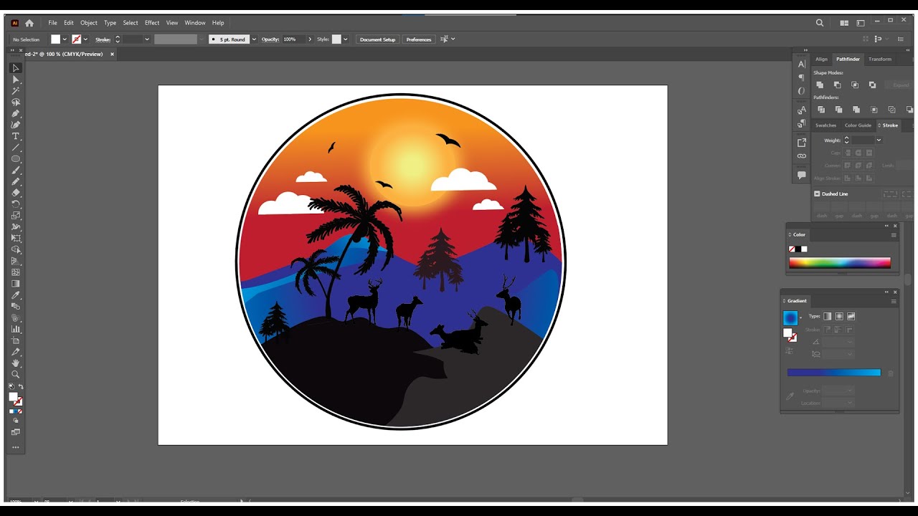This screenshot has width=918, height=516.
Task: Select the Line Segment tool
Action: (16, 148)
